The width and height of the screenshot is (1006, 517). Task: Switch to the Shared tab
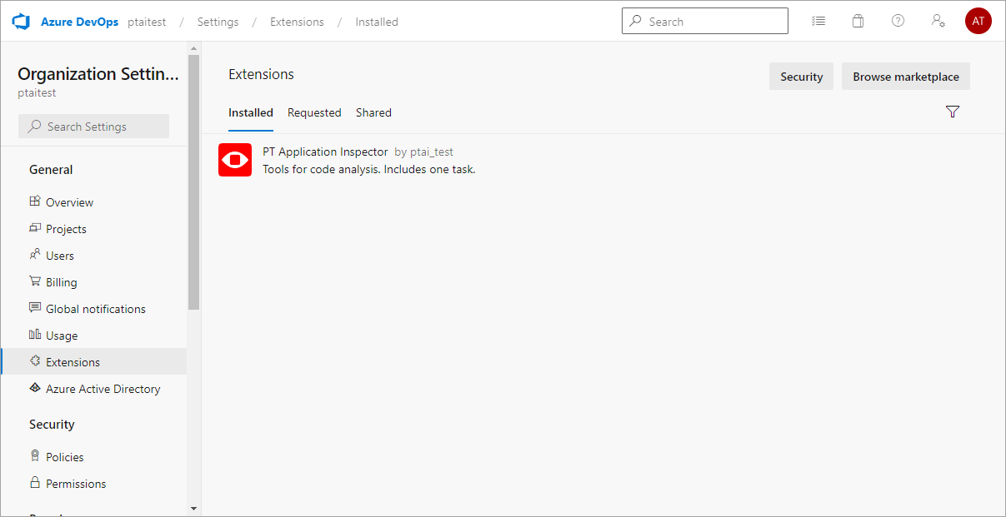[x=373, y=112]
